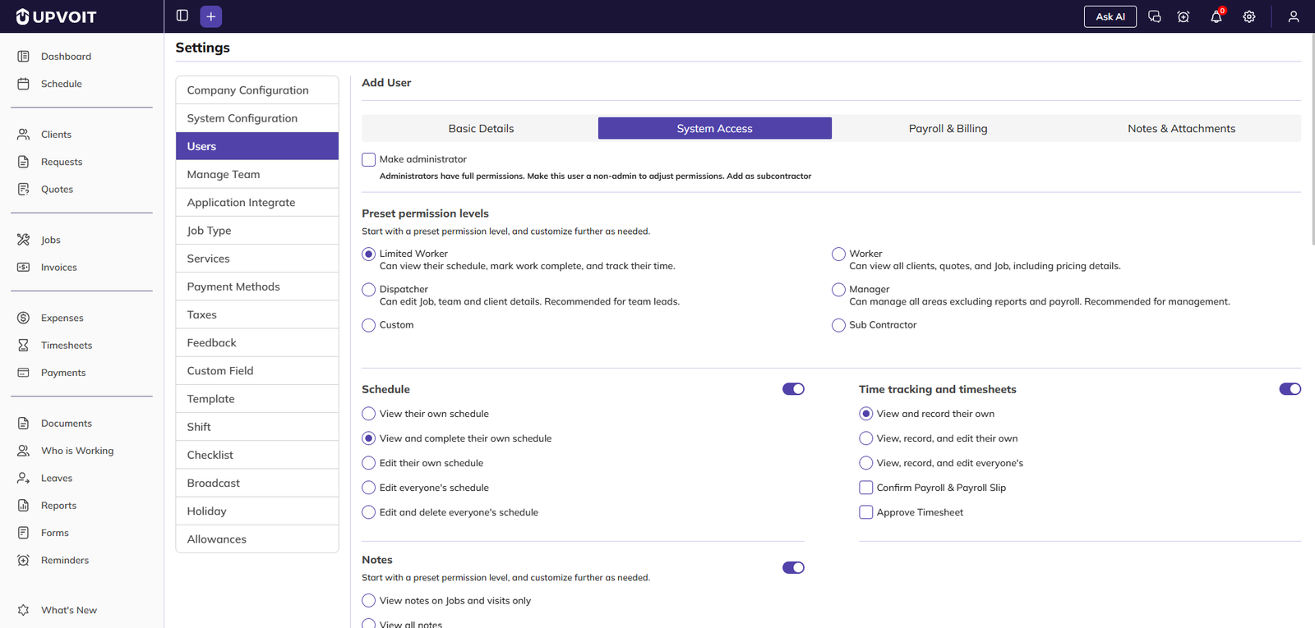Image resolution: width=1315 pixels, height=628 pixels.
Task: Select the Sub Contractor option
Action: 838,325
